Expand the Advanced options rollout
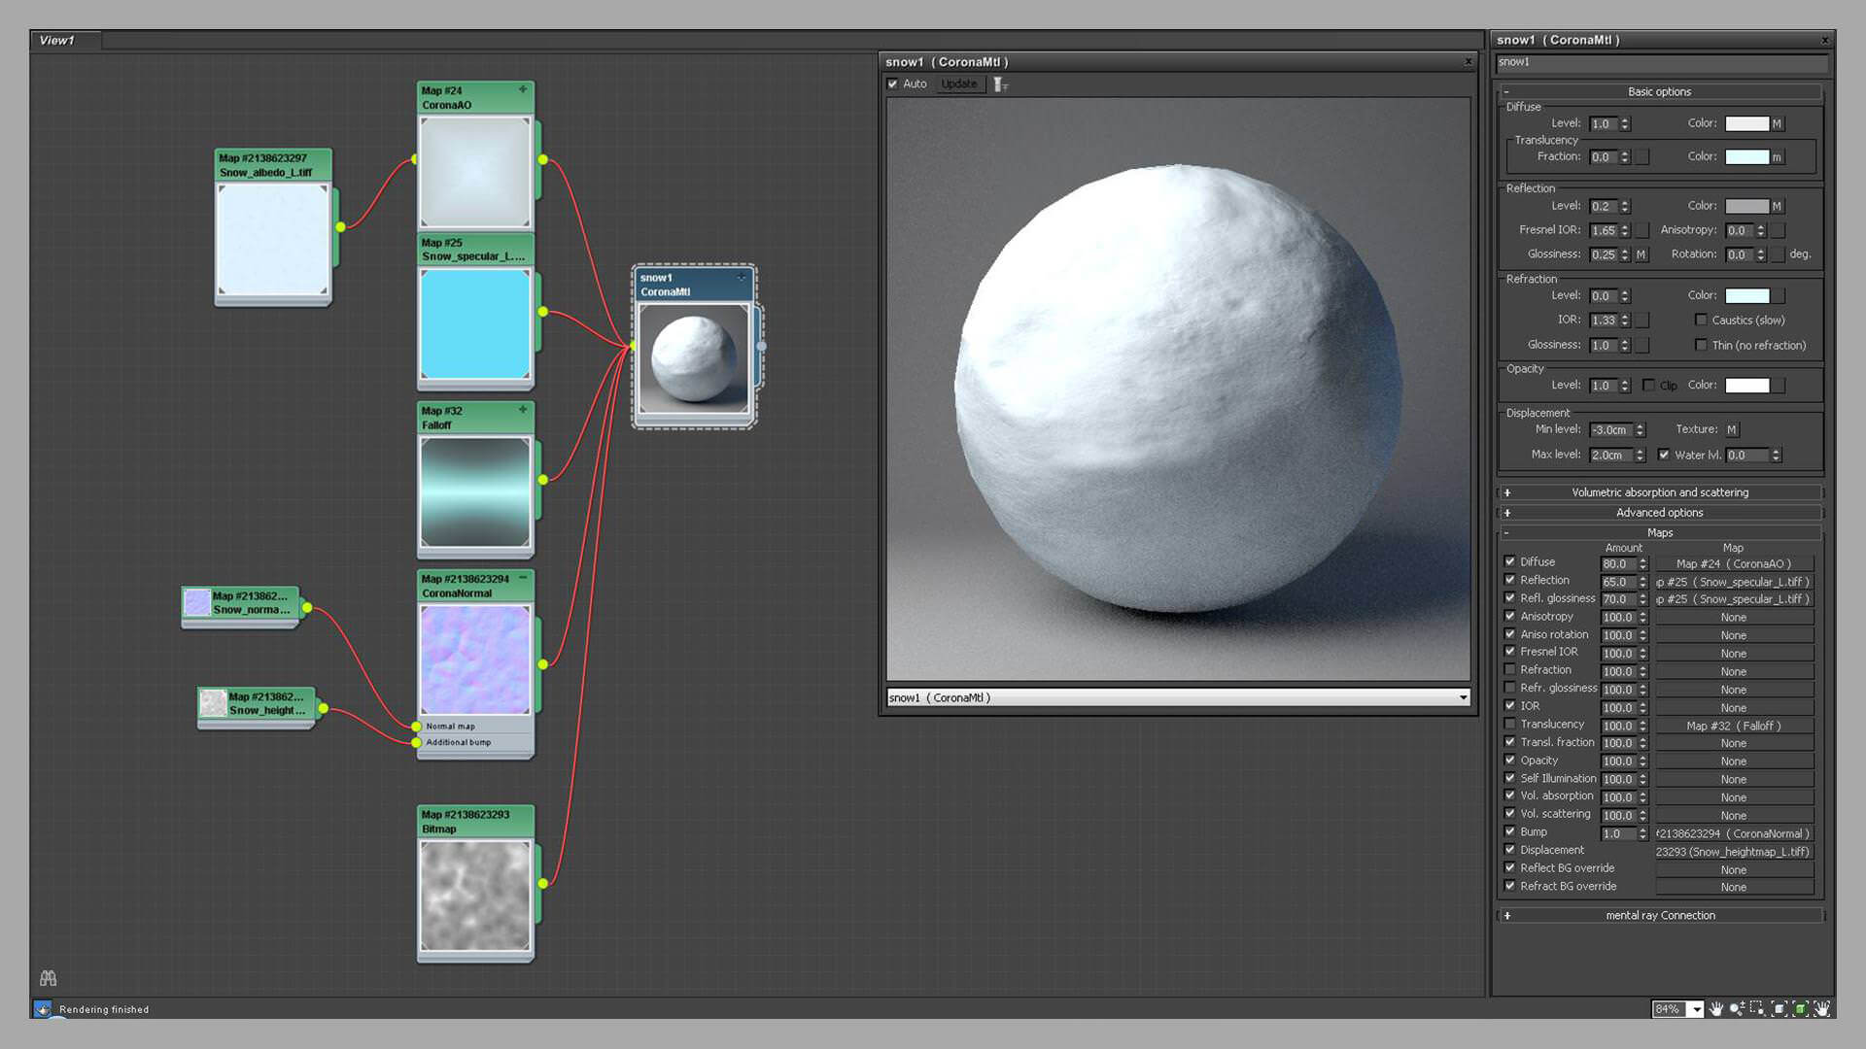 tap(1660, 513)
